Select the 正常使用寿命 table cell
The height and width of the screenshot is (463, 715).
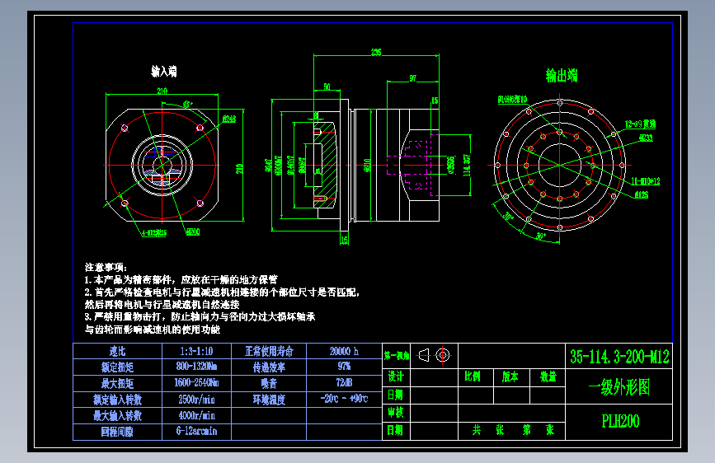269,351
